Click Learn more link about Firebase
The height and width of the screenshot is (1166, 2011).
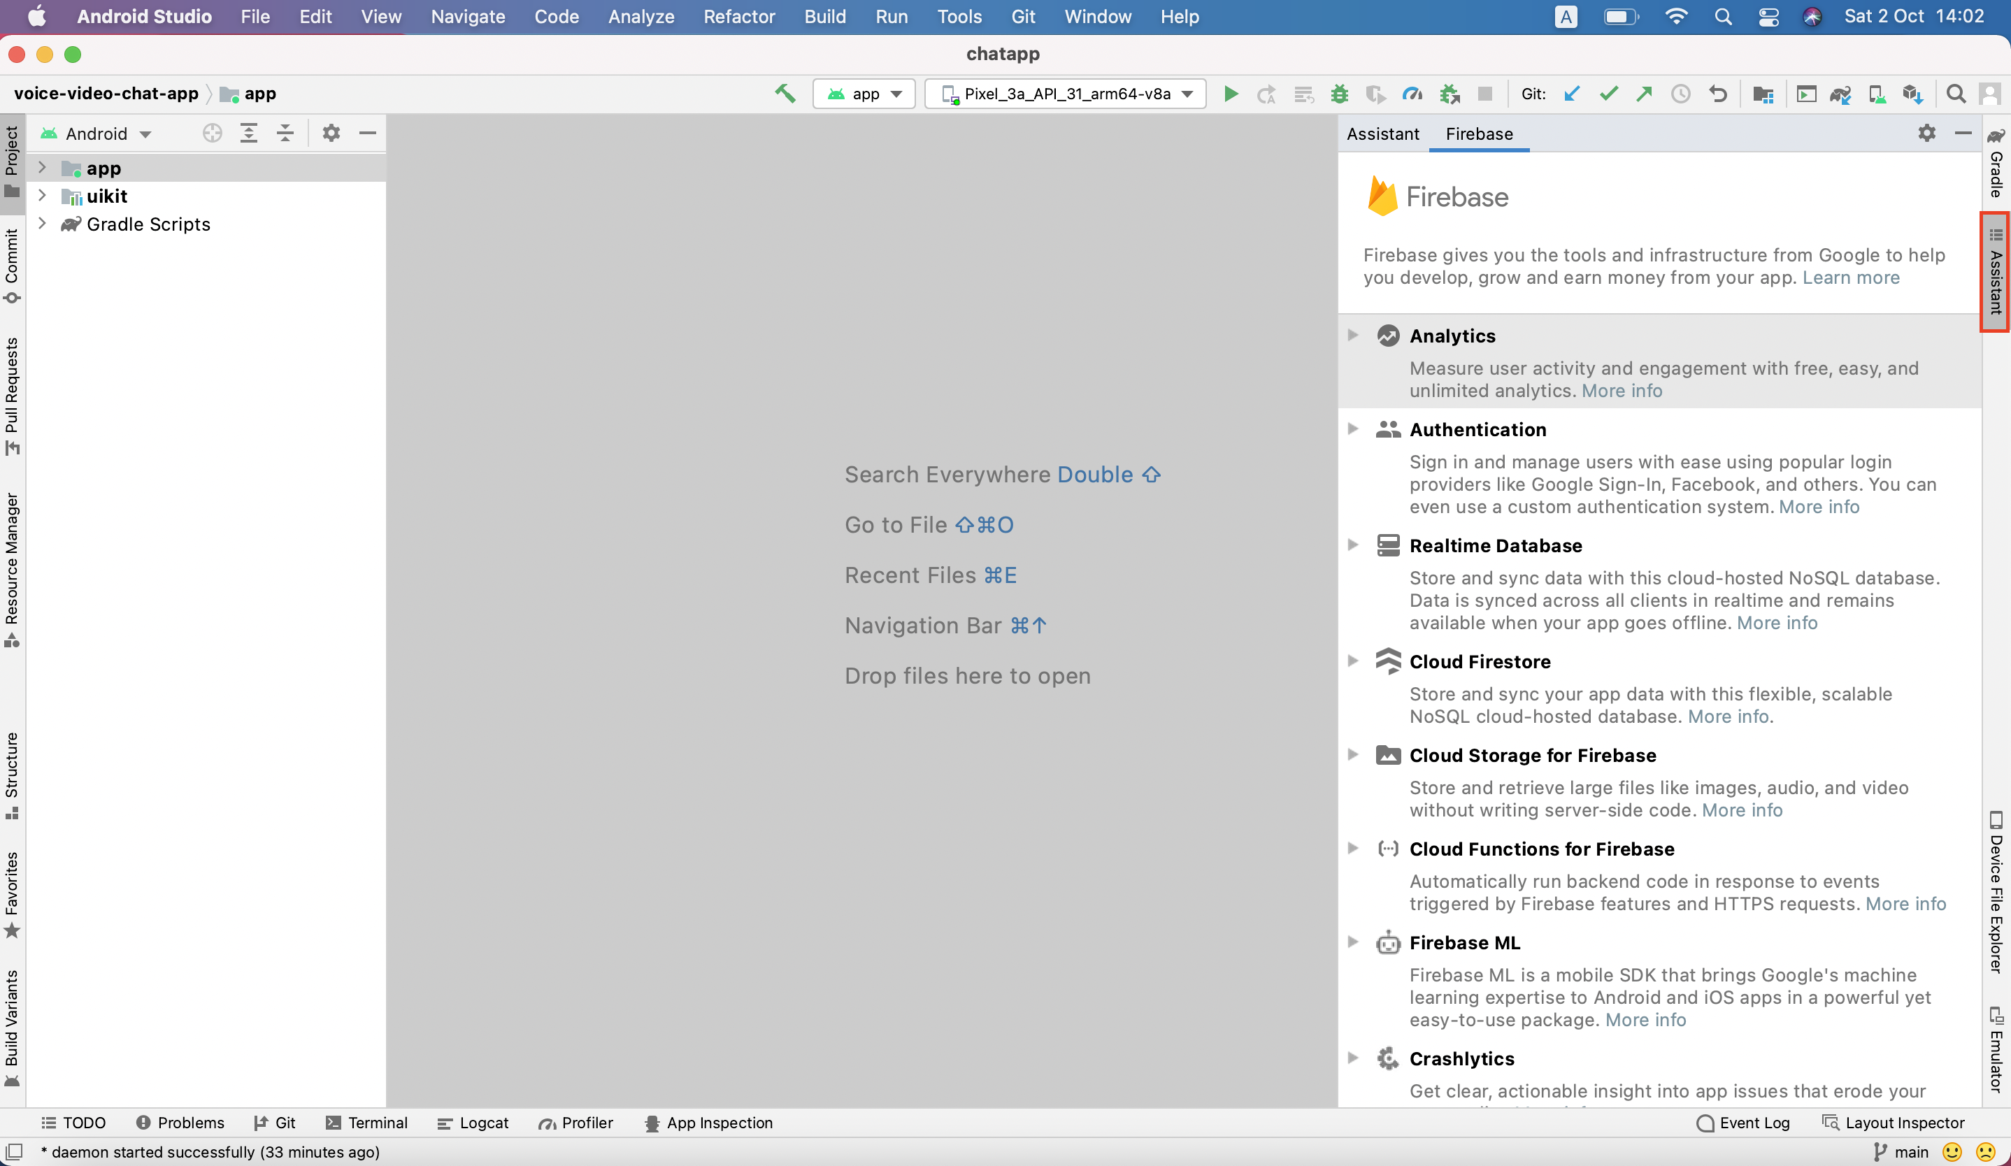[x=1851, y=278]
